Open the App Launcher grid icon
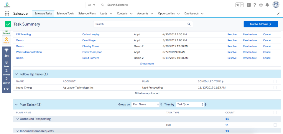This screenshot has height=134, width=283. pyautogui.click(x=7, y=14)
